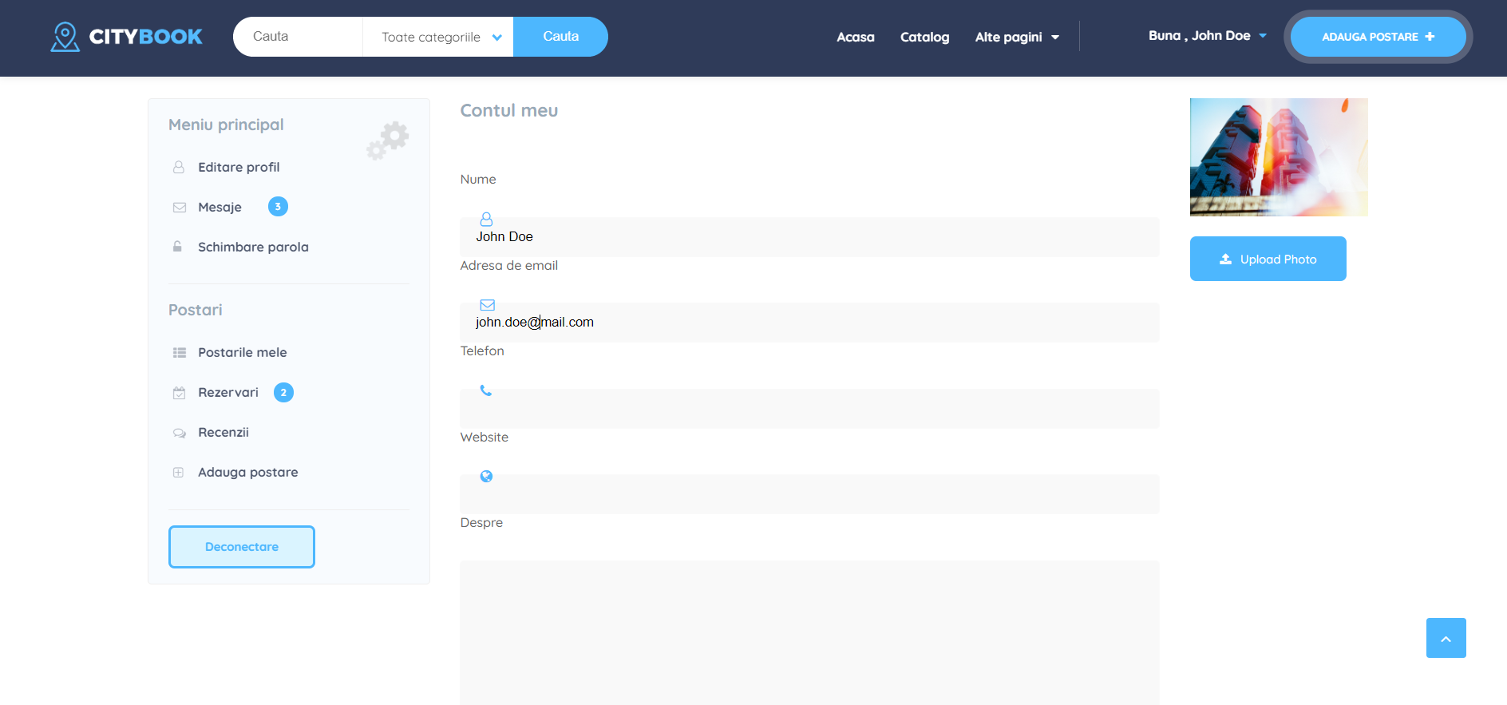This screenshot has height=705, width=1507.
Task: Click the chat bubble icon beside Recenzii
Action: [179, 433]
